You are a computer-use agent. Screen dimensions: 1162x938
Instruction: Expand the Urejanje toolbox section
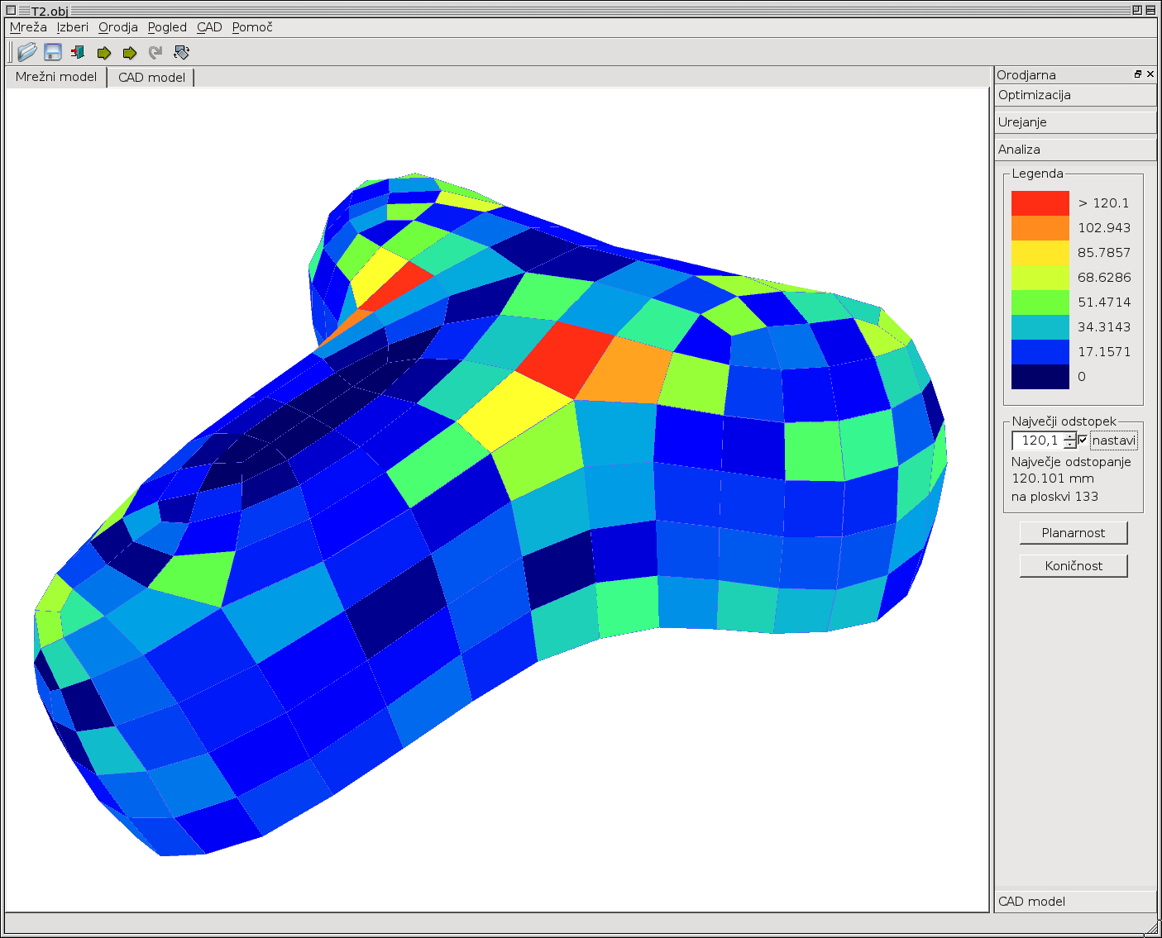point(1075,122)
